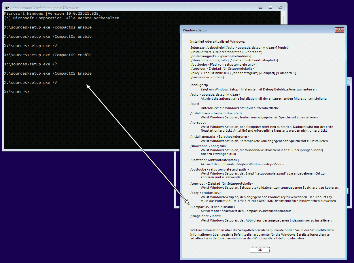Click 'Aktiviert oder deaktiviert den CompactOS-Installationsmodus.' description
The width and height of the screenshot is (354, 263).
246,211
